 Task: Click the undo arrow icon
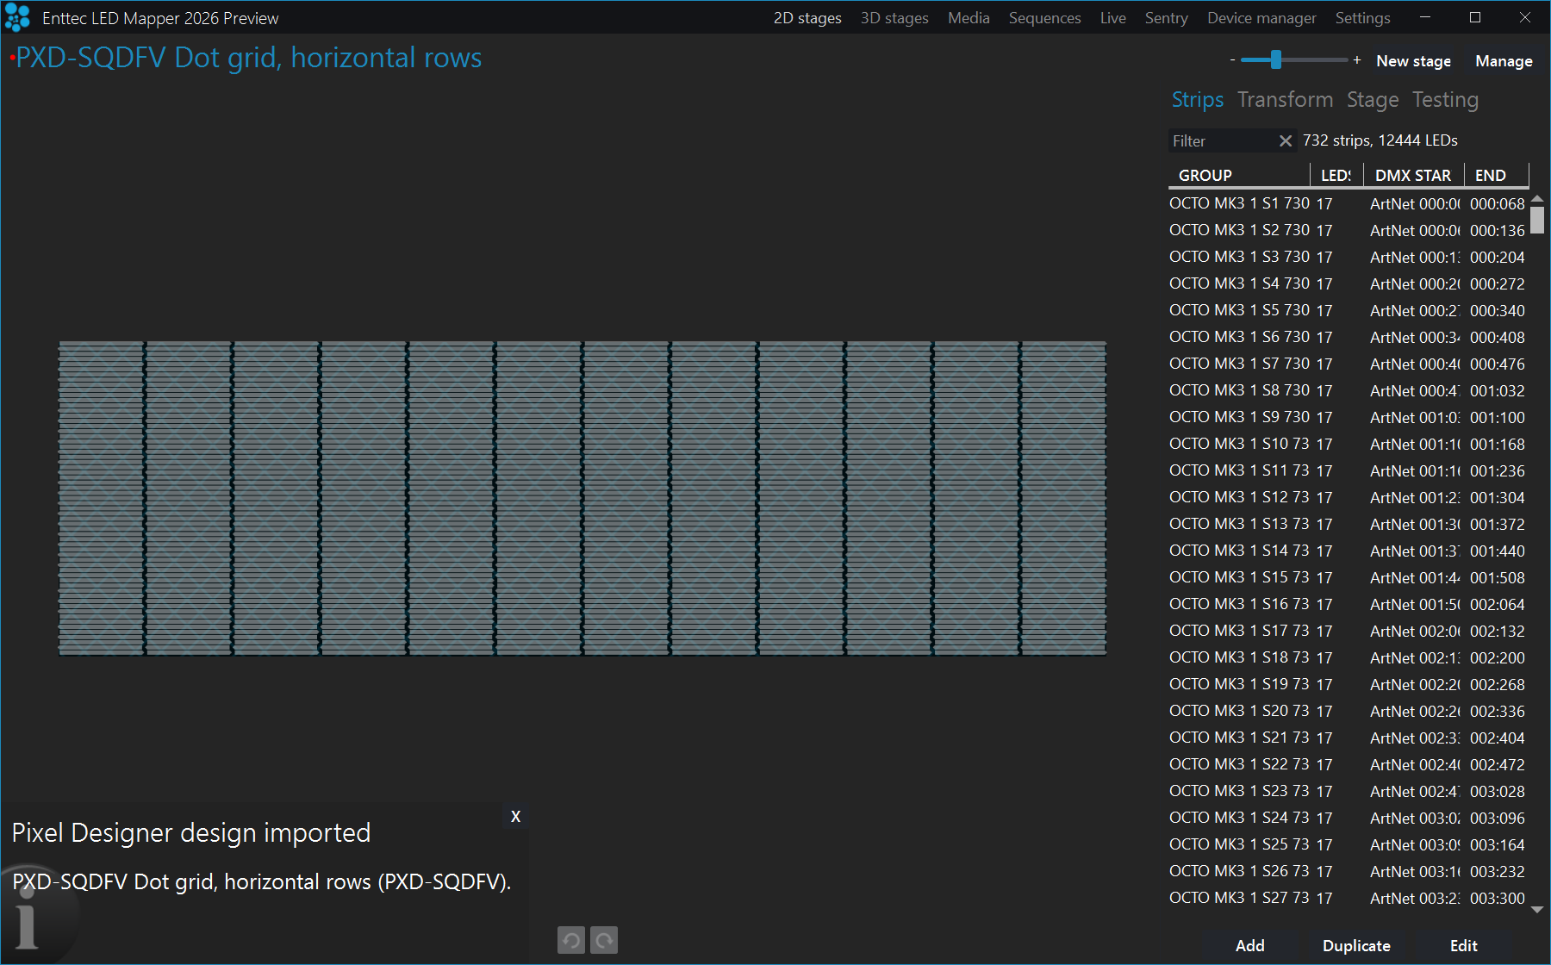pos(570,940)
